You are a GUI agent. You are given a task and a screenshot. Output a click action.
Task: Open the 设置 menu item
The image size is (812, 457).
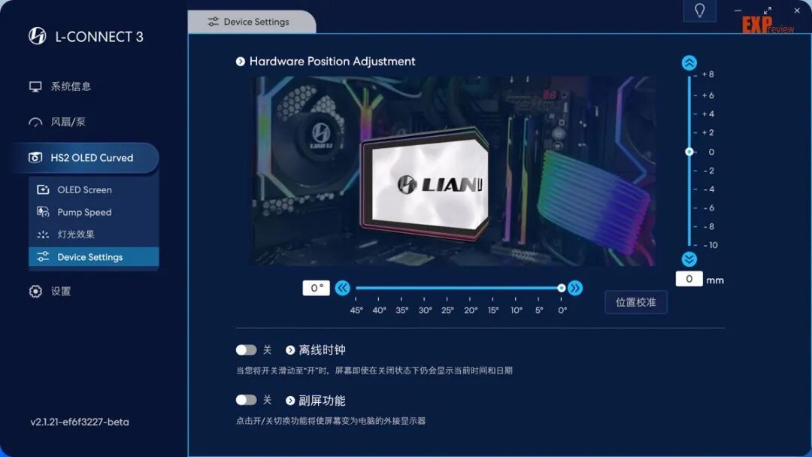(x=61, y=292)
